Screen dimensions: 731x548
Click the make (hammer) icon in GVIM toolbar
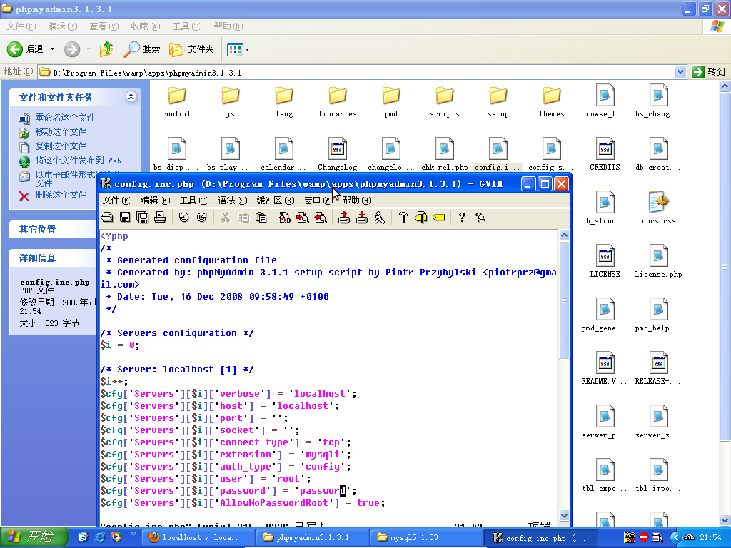click(x=403, y=218)
